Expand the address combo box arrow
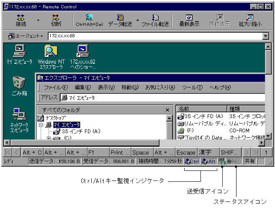This screenshot has height=209, width=275. (x=266, y=36)
